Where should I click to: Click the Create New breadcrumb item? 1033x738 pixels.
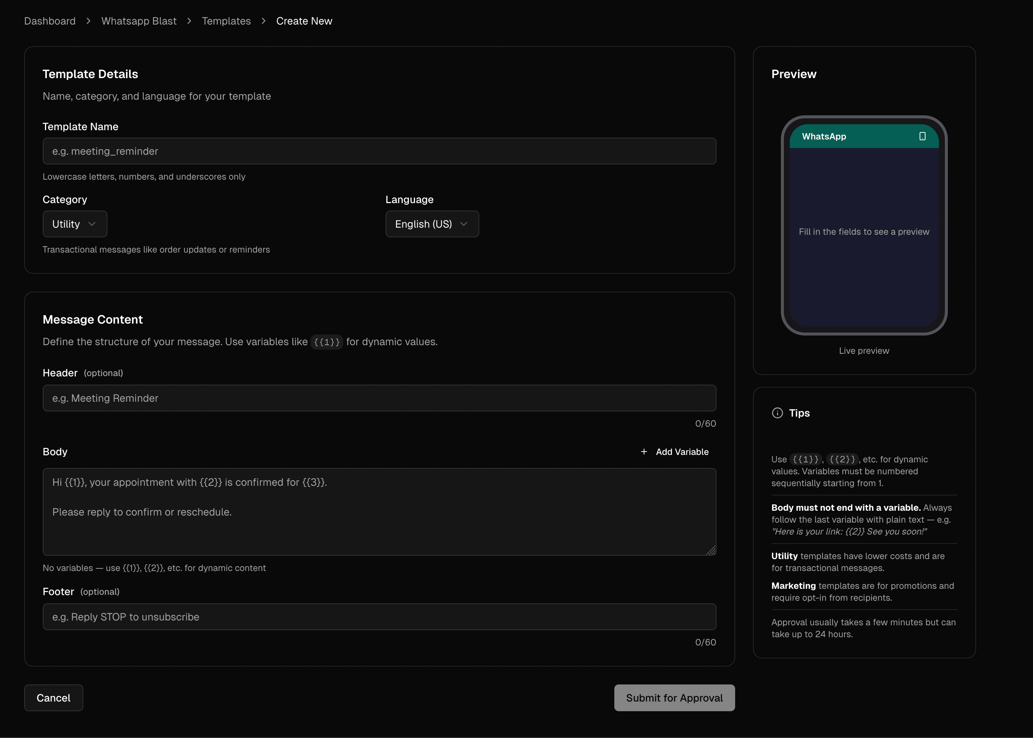[304, 21]
